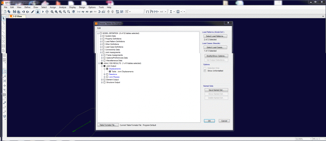Image resolution: width=326 pixels, height=141 pixels.
Task: Expand the Load Case Definitions node
Action: coord(101,47)
